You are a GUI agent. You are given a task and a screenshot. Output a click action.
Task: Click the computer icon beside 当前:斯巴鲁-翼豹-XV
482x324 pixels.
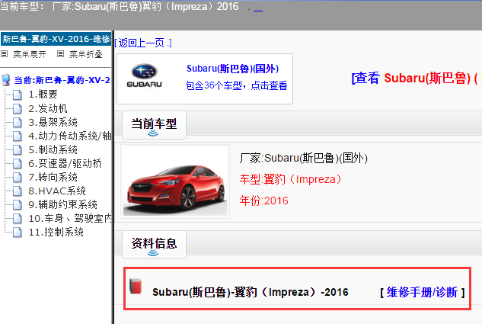6,80
